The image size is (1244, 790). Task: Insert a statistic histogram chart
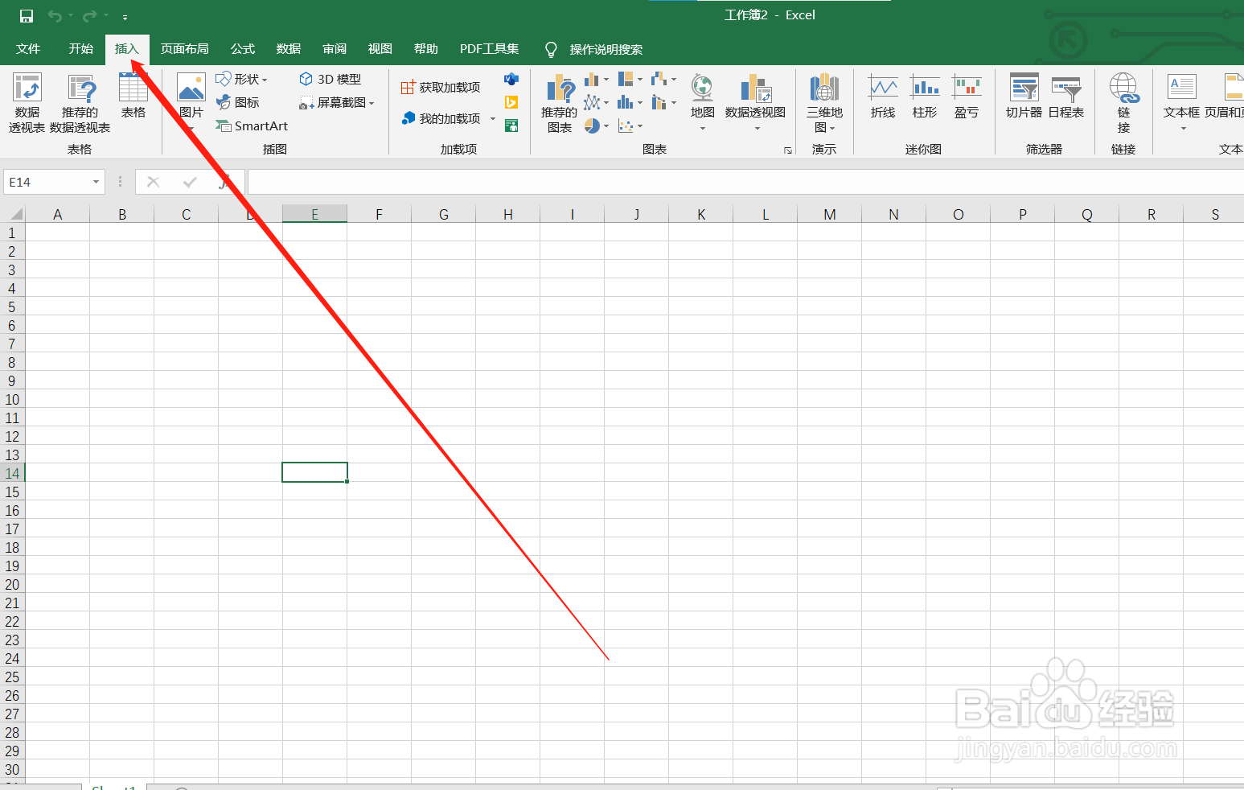[x=626, y=102]
